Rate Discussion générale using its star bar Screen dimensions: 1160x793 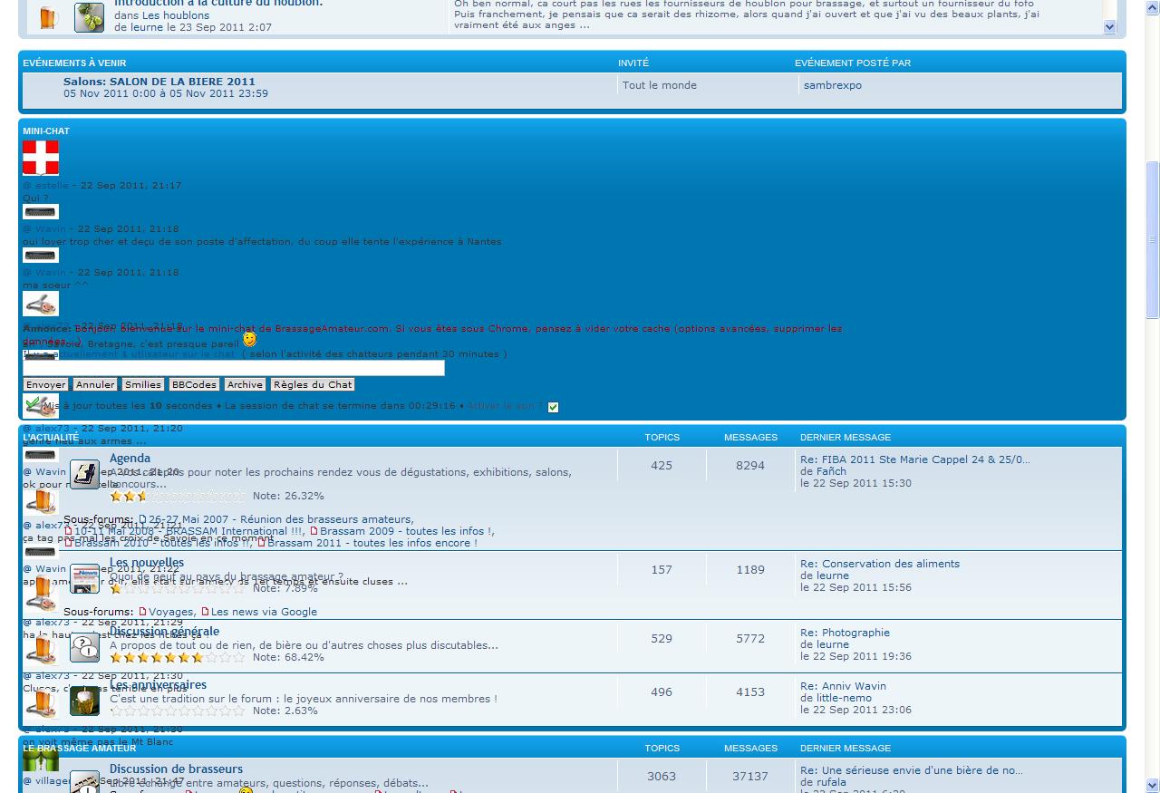point(178,657)
